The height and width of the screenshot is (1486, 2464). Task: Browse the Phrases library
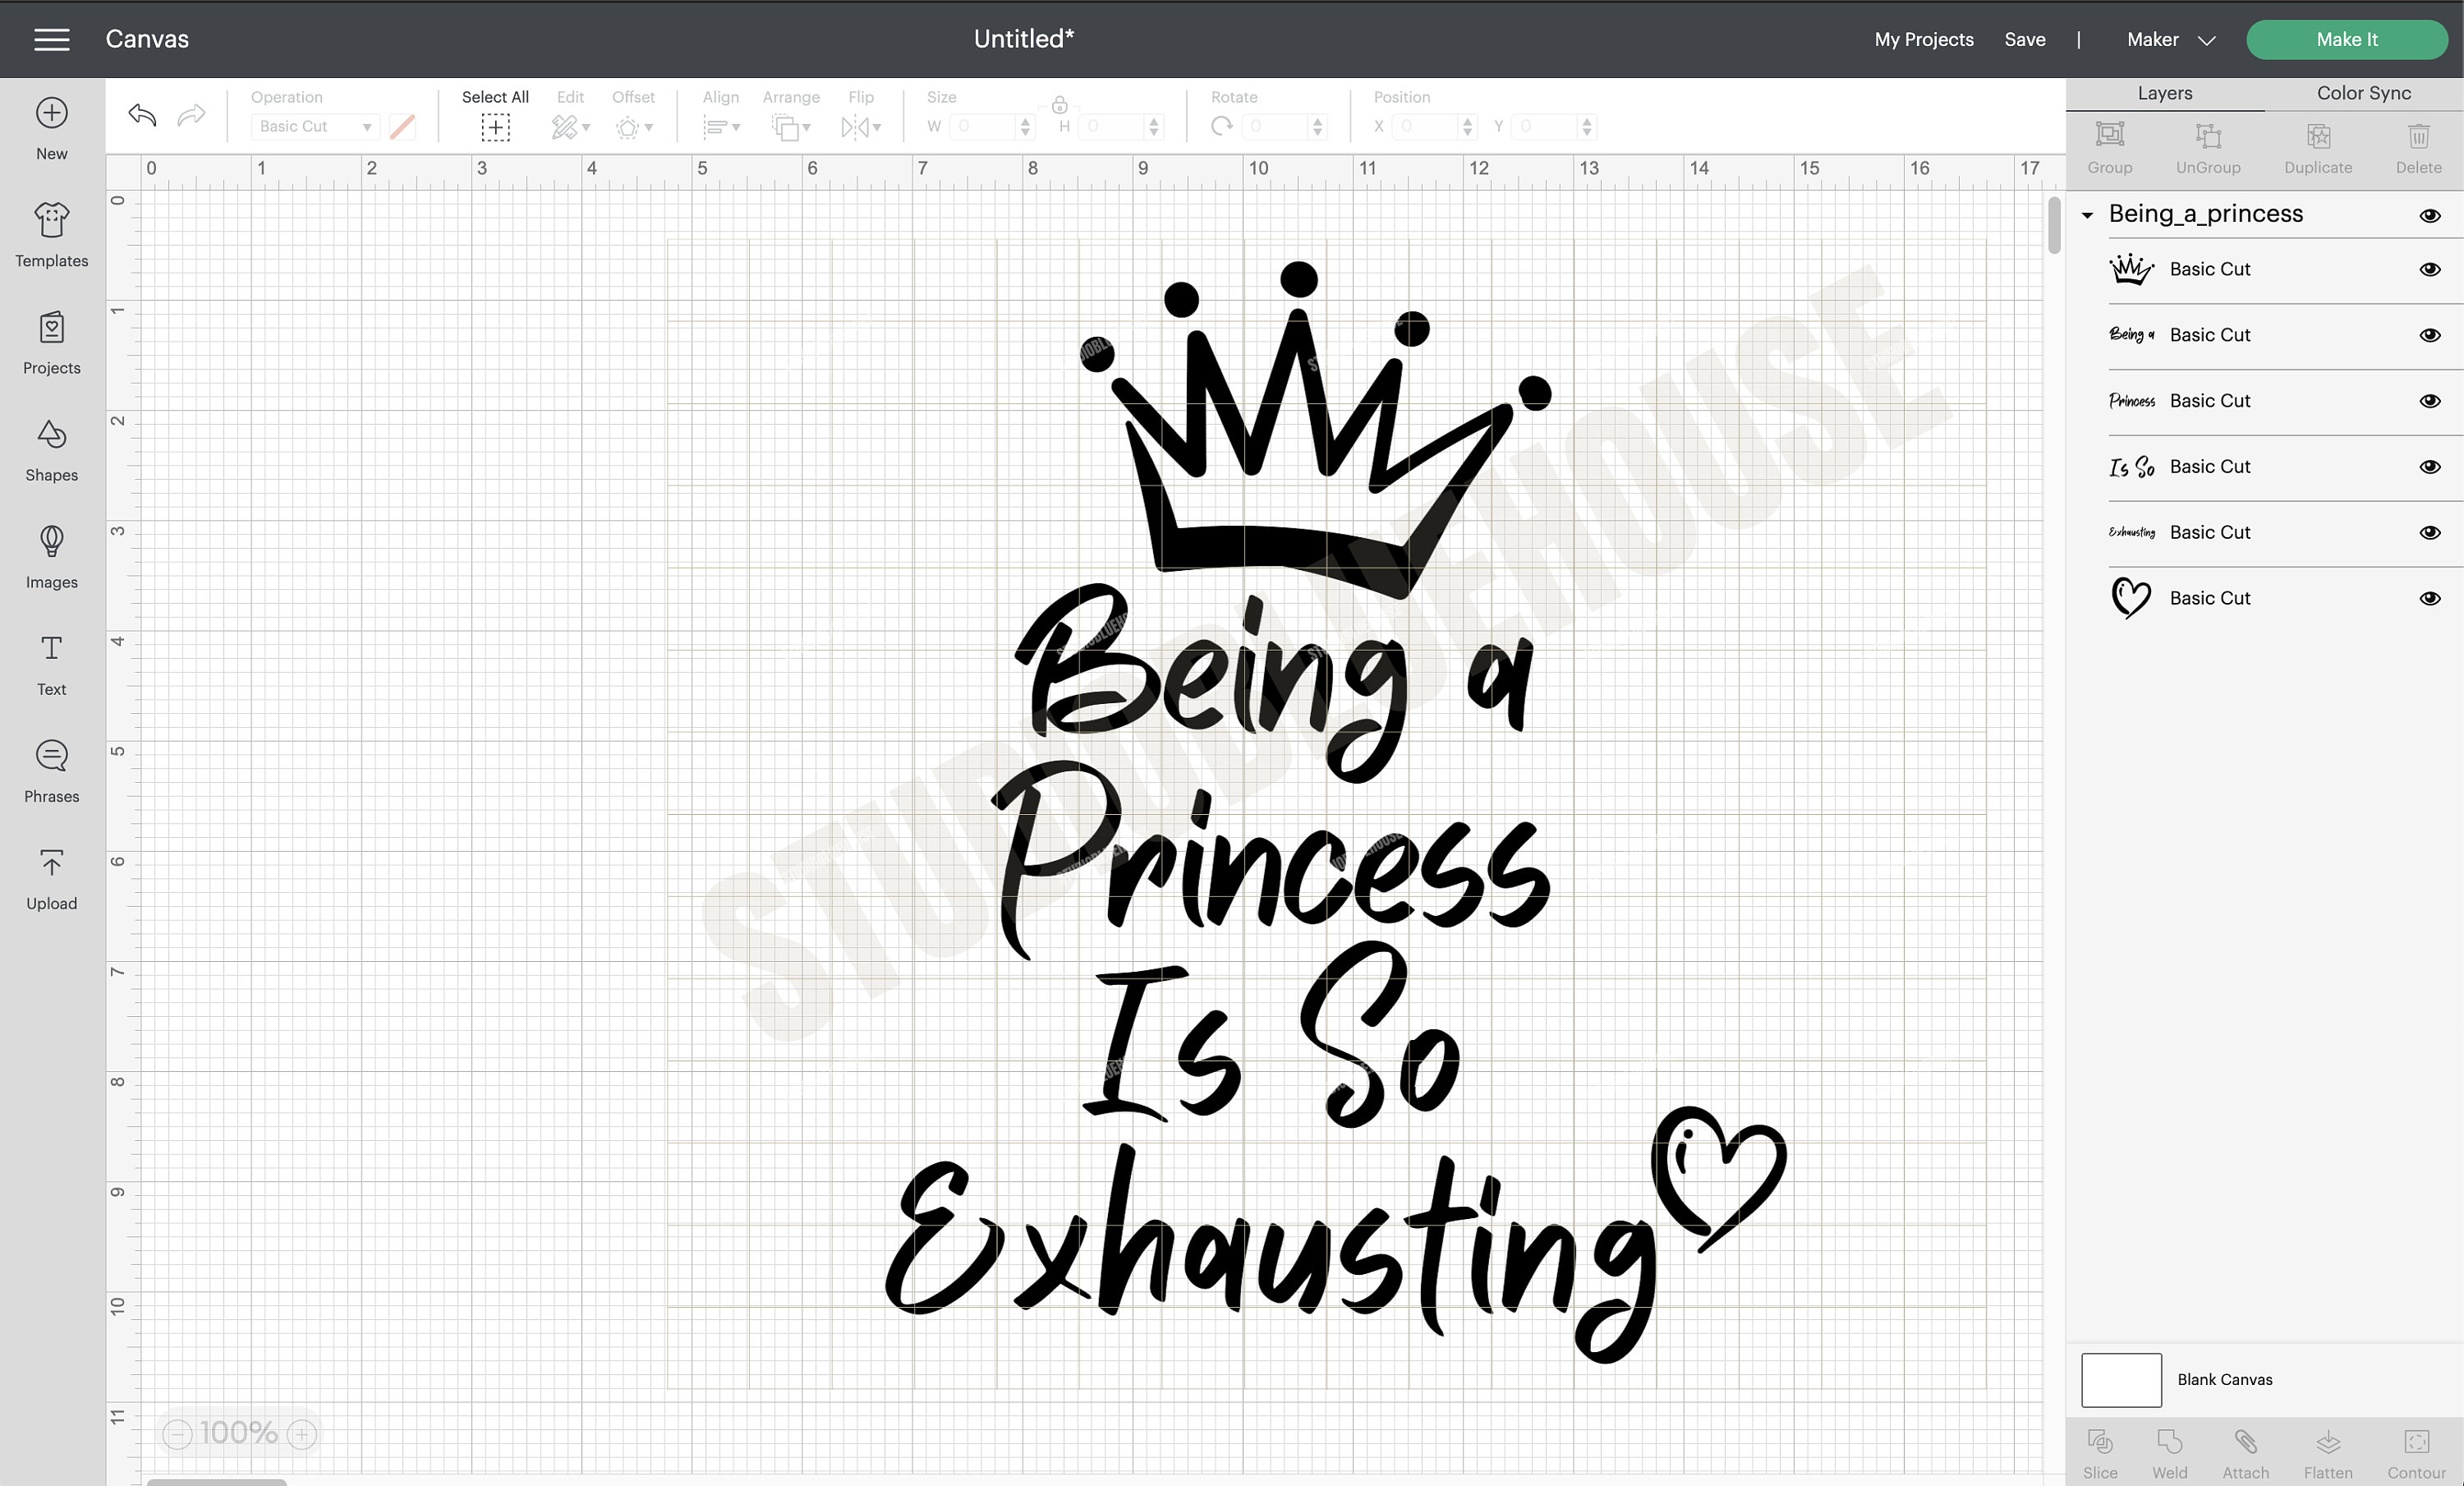[51, 770]
